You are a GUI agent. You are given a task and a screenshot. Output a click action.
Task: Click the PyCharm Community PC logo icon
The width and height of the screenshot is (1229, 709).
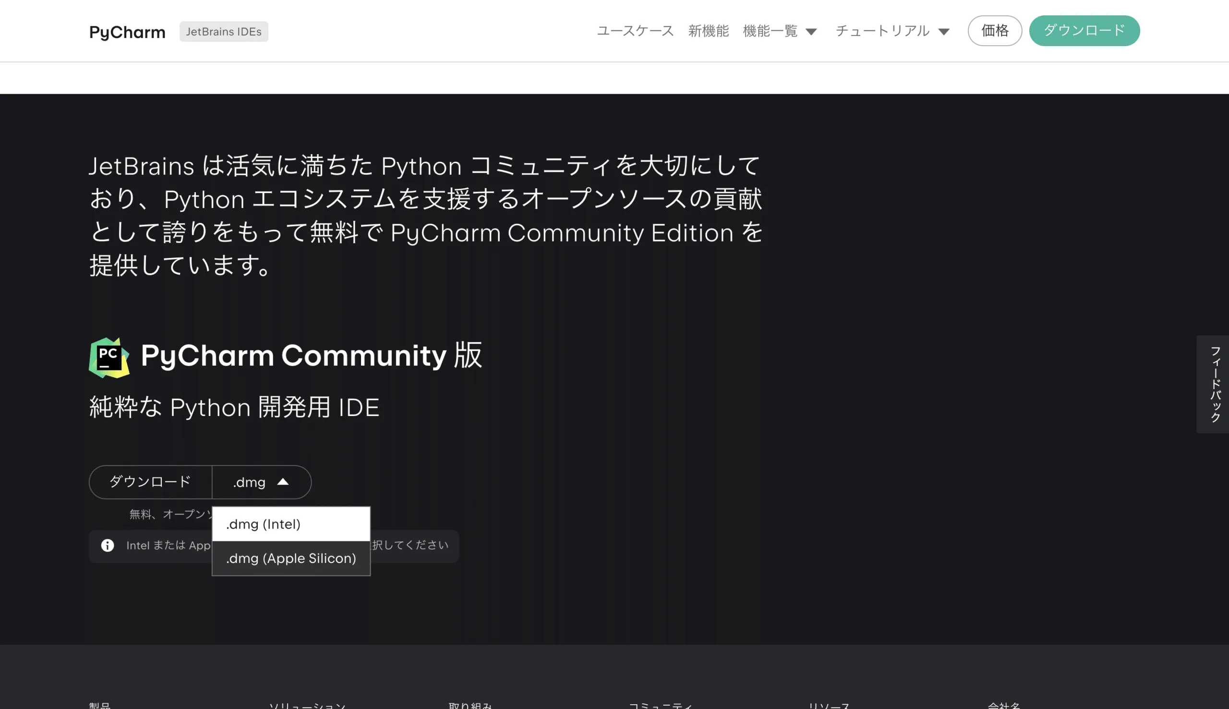coord(109,357)
